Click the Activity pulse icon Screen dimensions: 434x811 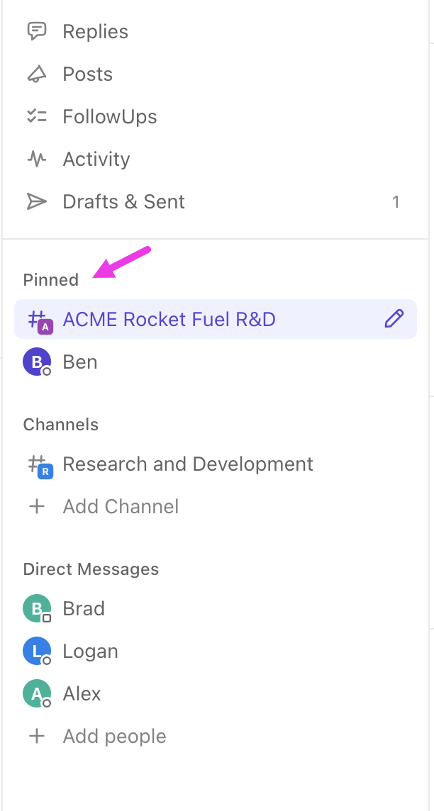pyautogui.click(x=36, y=159)
